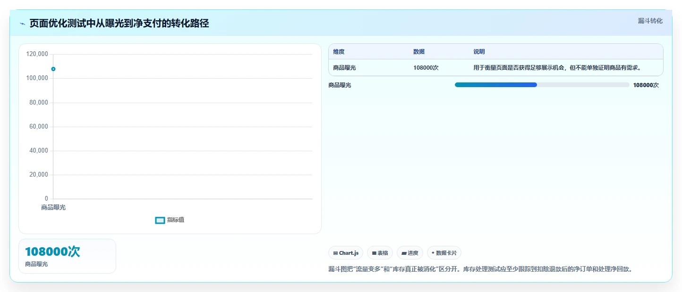Viewport: 682px width, 292px height.
Task: Click the 108000次 value right of the progress bar
Action: click(646, 85)
